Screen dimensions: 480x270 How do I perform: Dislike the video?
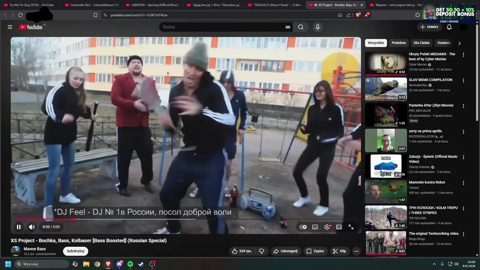click(x=262, y=251)
